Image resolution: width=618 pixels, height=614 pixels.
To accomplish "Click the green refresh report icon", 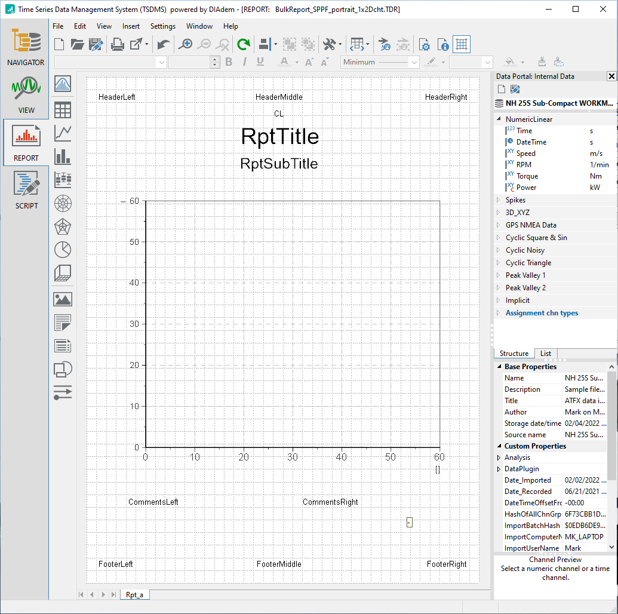I will pyautogui.click(x=243, y=44).
